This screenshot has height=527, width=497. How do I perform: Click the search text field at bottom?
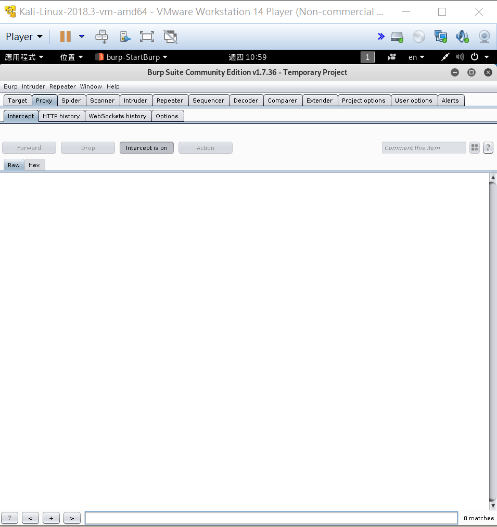tap(271, 518)
